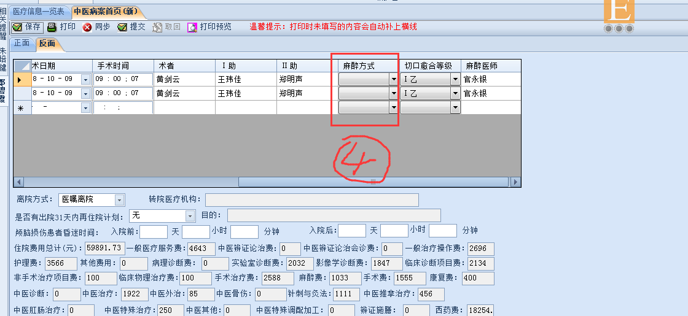The height and width of the screenshot is (316, 688).
Task: Expand 麻醉方式 dropdown in new row
Action: click(x=394, y=107)
